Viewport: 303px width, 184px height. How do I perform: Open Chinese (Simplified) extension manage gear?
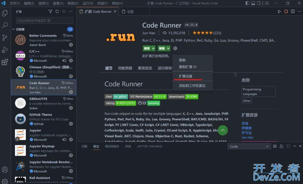pyautogui.click(x=71, y=76)
